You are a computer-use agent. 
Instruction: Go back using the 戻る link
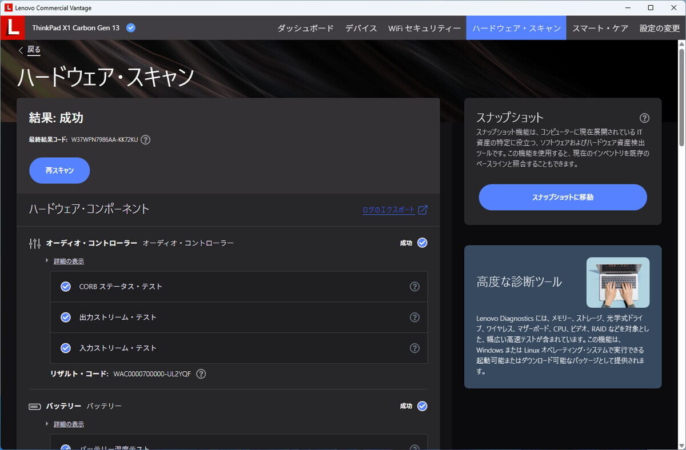coord(34,50)
